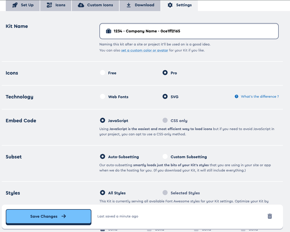Select CSS only embed code option

click(x=165, y=121)
